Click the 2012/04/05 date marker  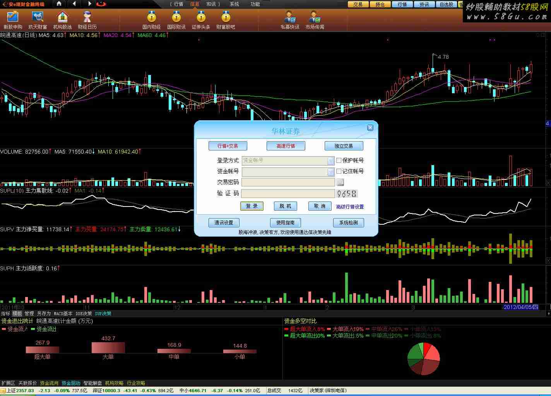(520, 307)
